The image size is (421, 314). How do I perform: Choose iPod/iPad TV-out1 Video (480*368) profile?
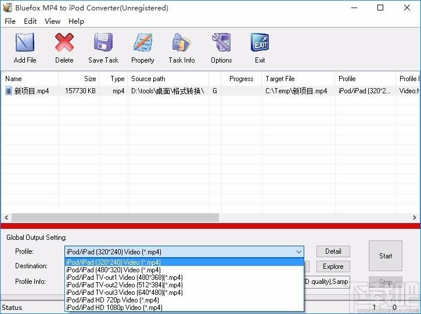click(x=184, y=277)
